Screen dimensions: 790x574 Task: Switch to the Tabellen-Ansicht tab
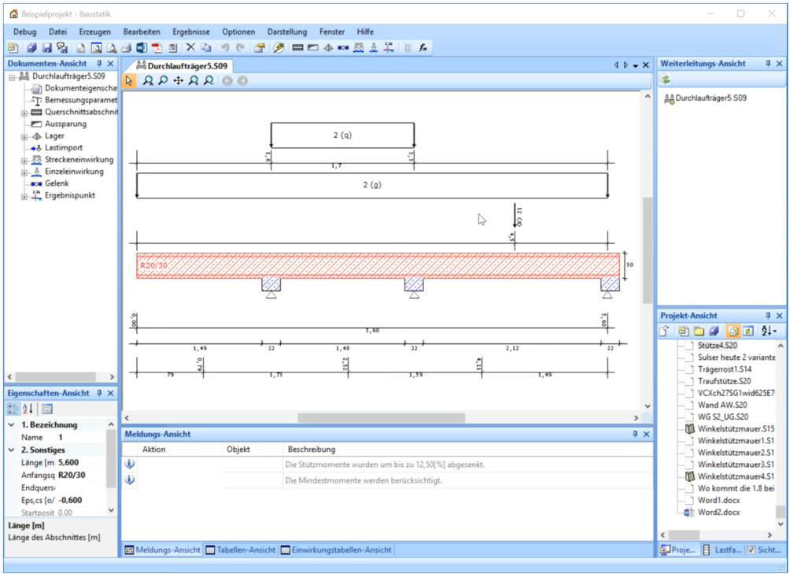tap(241, 550)
